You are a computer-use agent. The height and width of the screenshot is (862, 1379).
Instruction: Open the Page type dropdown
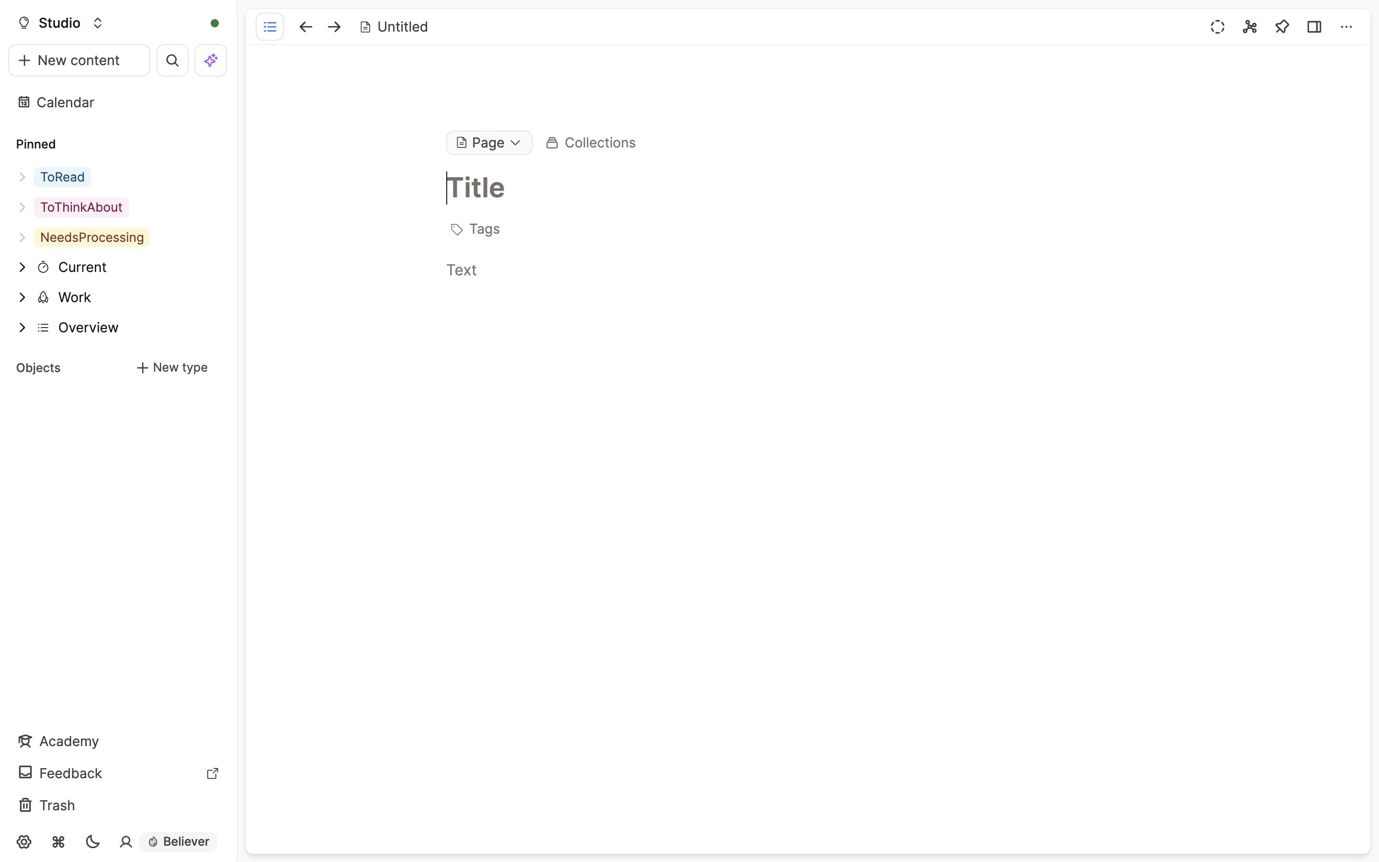489,143
